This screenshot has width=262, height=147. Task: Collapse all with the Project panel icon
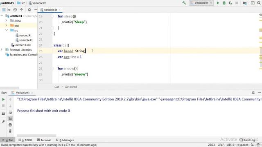coord(21,10)
